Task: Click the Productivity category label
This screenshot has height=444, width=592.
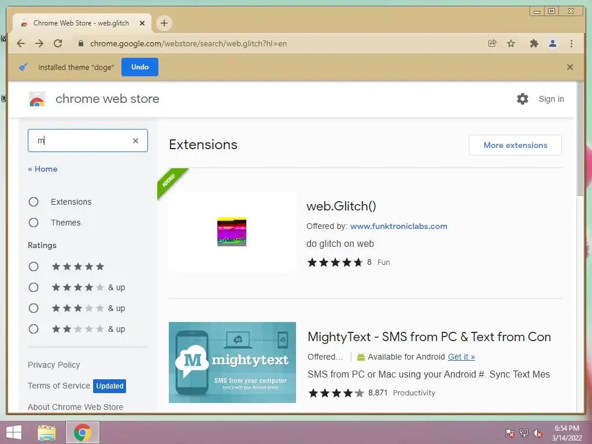Action: click(414, 393)
